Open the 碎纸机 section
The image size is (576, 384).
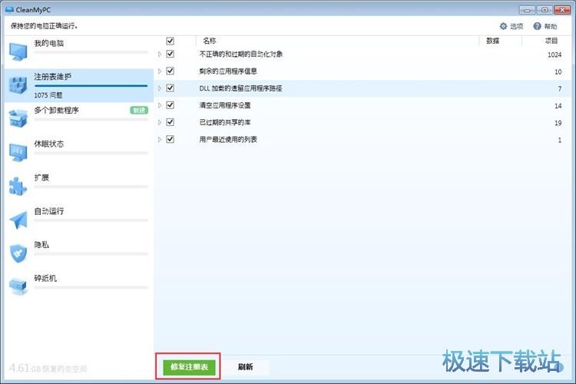78,287
